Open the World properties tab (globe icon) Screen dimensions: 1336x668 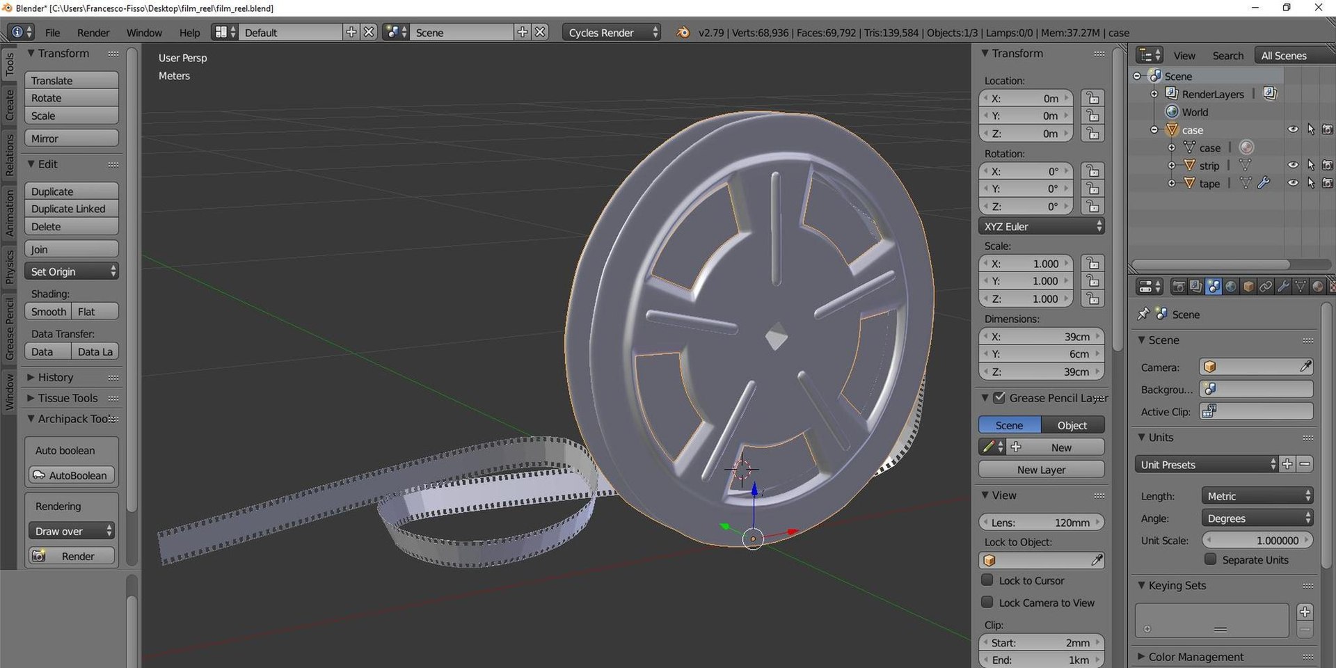pyautogui.click(x=1231, y=287)
